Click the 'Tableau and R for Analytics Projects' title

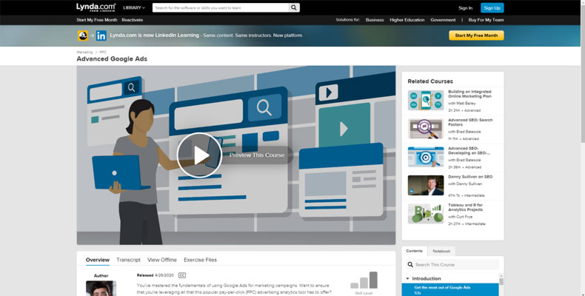(465, 207)
